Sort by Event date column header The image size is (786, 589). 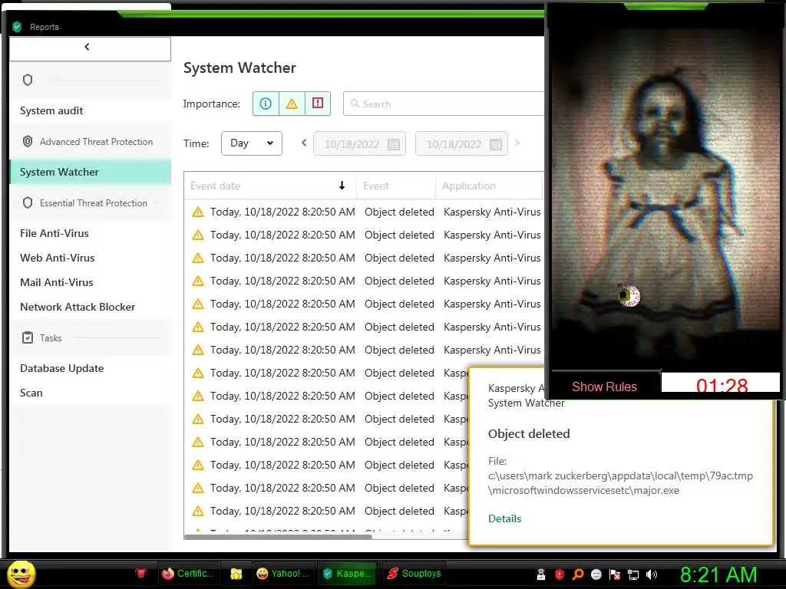[x=269, y=186]
